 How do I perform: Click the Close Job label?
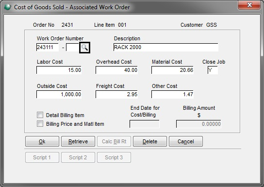point(214,62)
